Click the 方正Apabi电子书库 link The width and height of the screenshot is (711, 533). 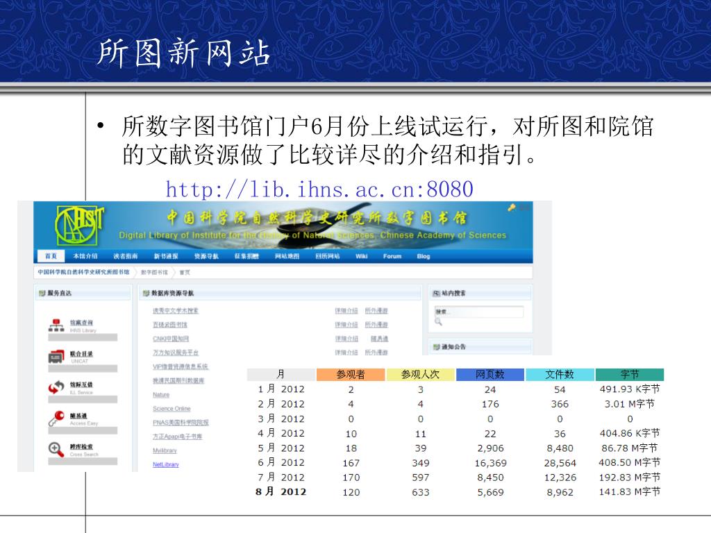click(x=177, y=437)
